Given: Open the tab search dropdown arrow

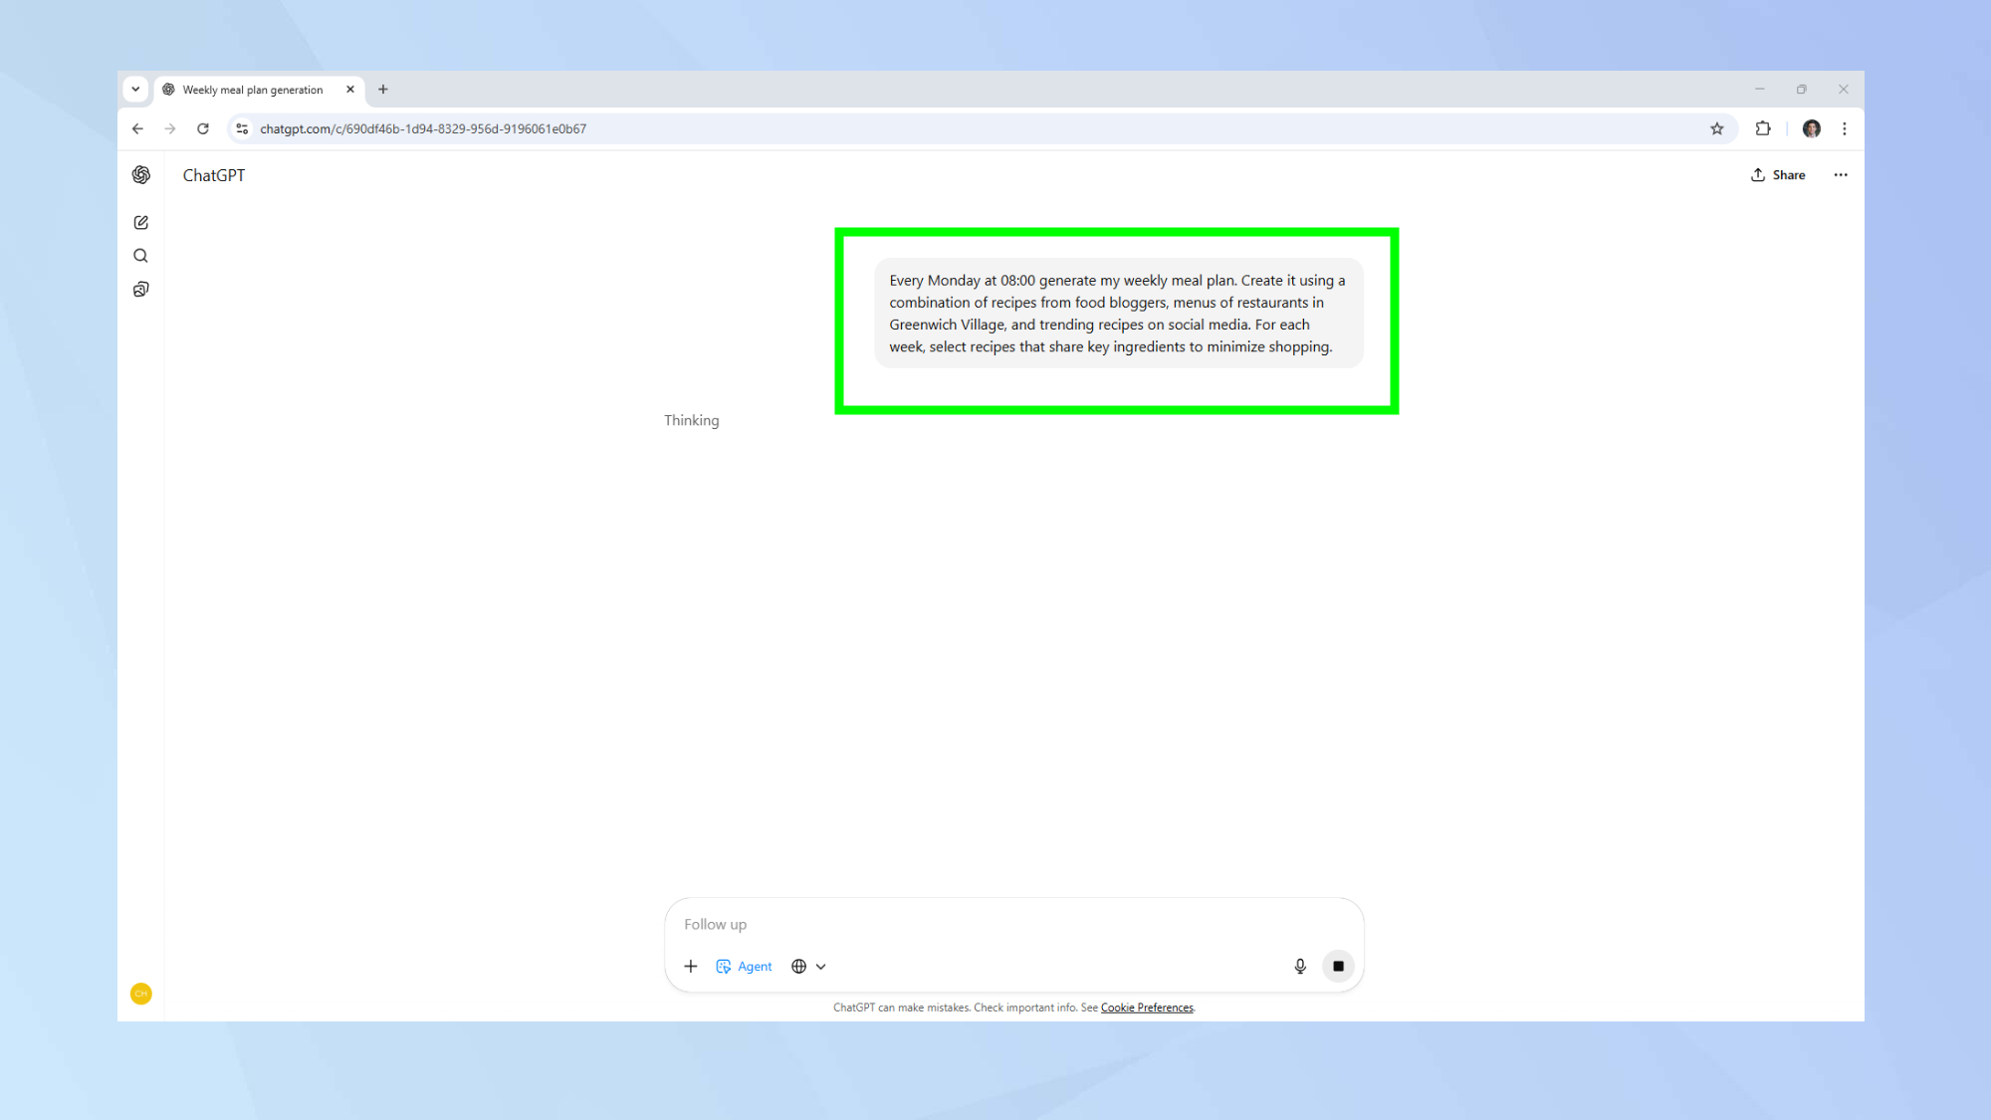Looking at the screenshot, I should [136, 89].
